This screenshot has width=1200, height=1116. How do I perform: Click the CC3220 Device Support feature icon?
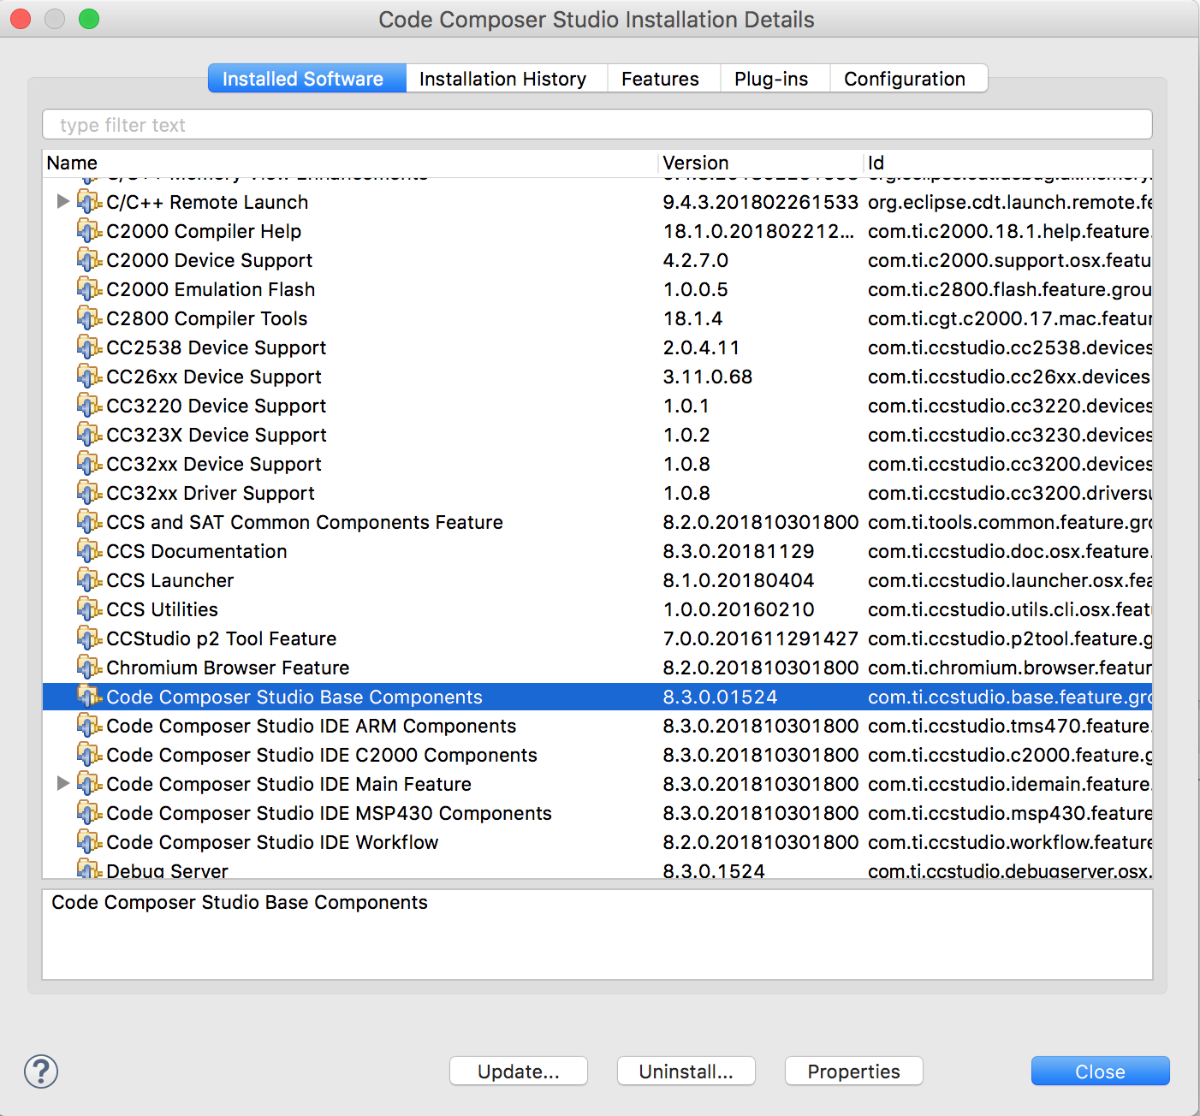(89, 406)
